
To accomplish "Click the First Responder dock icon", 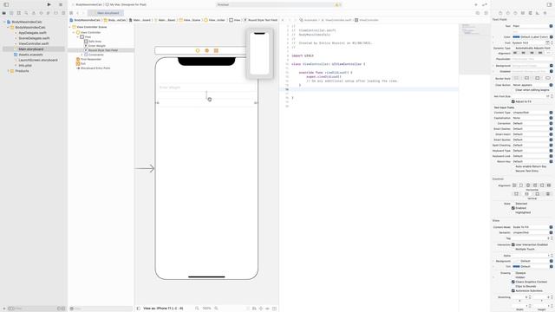I will tap(206, 50).
